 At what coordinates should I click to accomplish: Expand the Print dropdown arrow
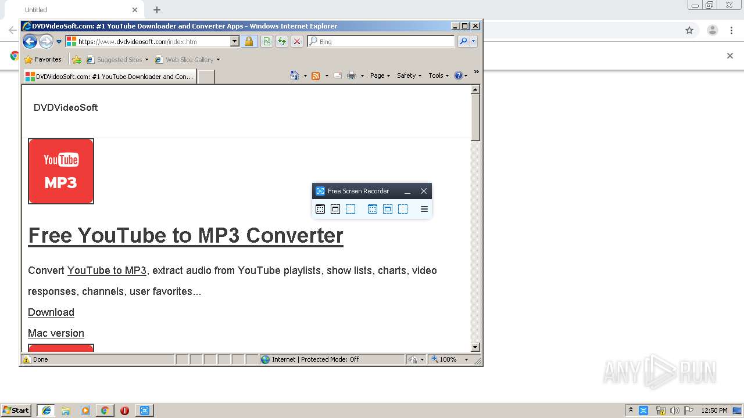(362, 75)
